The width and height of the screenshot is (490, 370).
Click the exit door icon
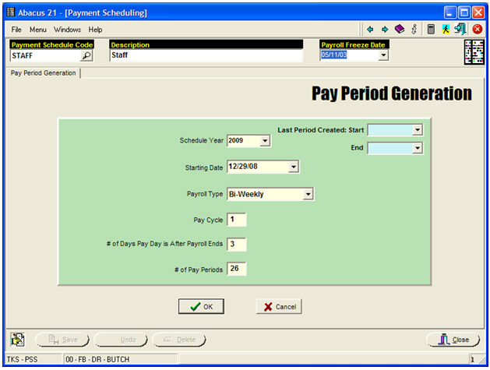[x=460, y=29]
